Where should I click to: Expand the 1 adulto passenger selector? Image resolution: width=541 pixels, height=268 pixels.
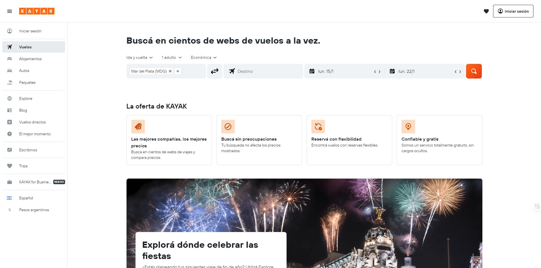[x=171, y=57]
